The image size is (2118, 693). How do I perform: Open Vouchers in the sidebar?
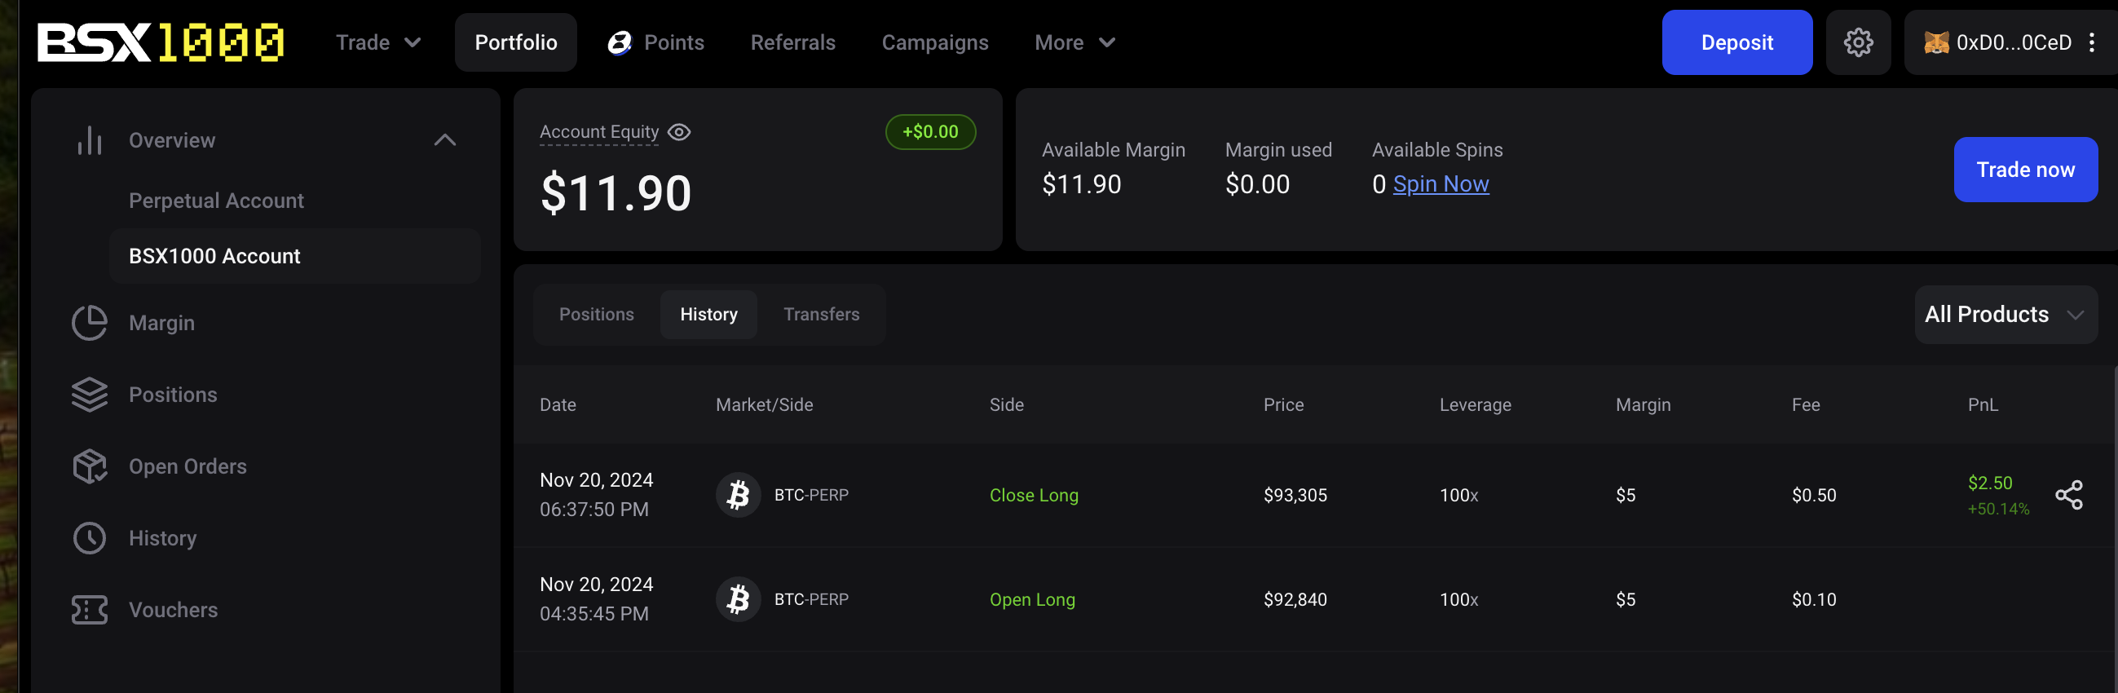174,610
